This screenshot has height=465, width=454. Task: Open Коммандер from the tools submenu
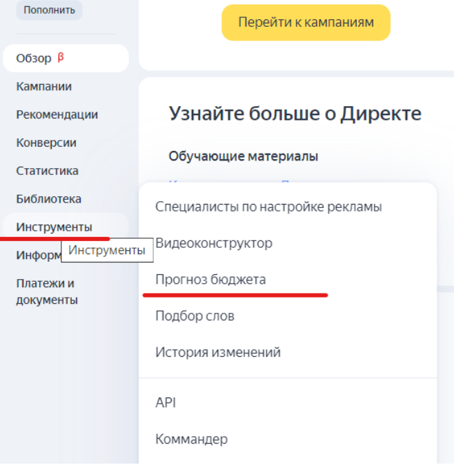191,440
